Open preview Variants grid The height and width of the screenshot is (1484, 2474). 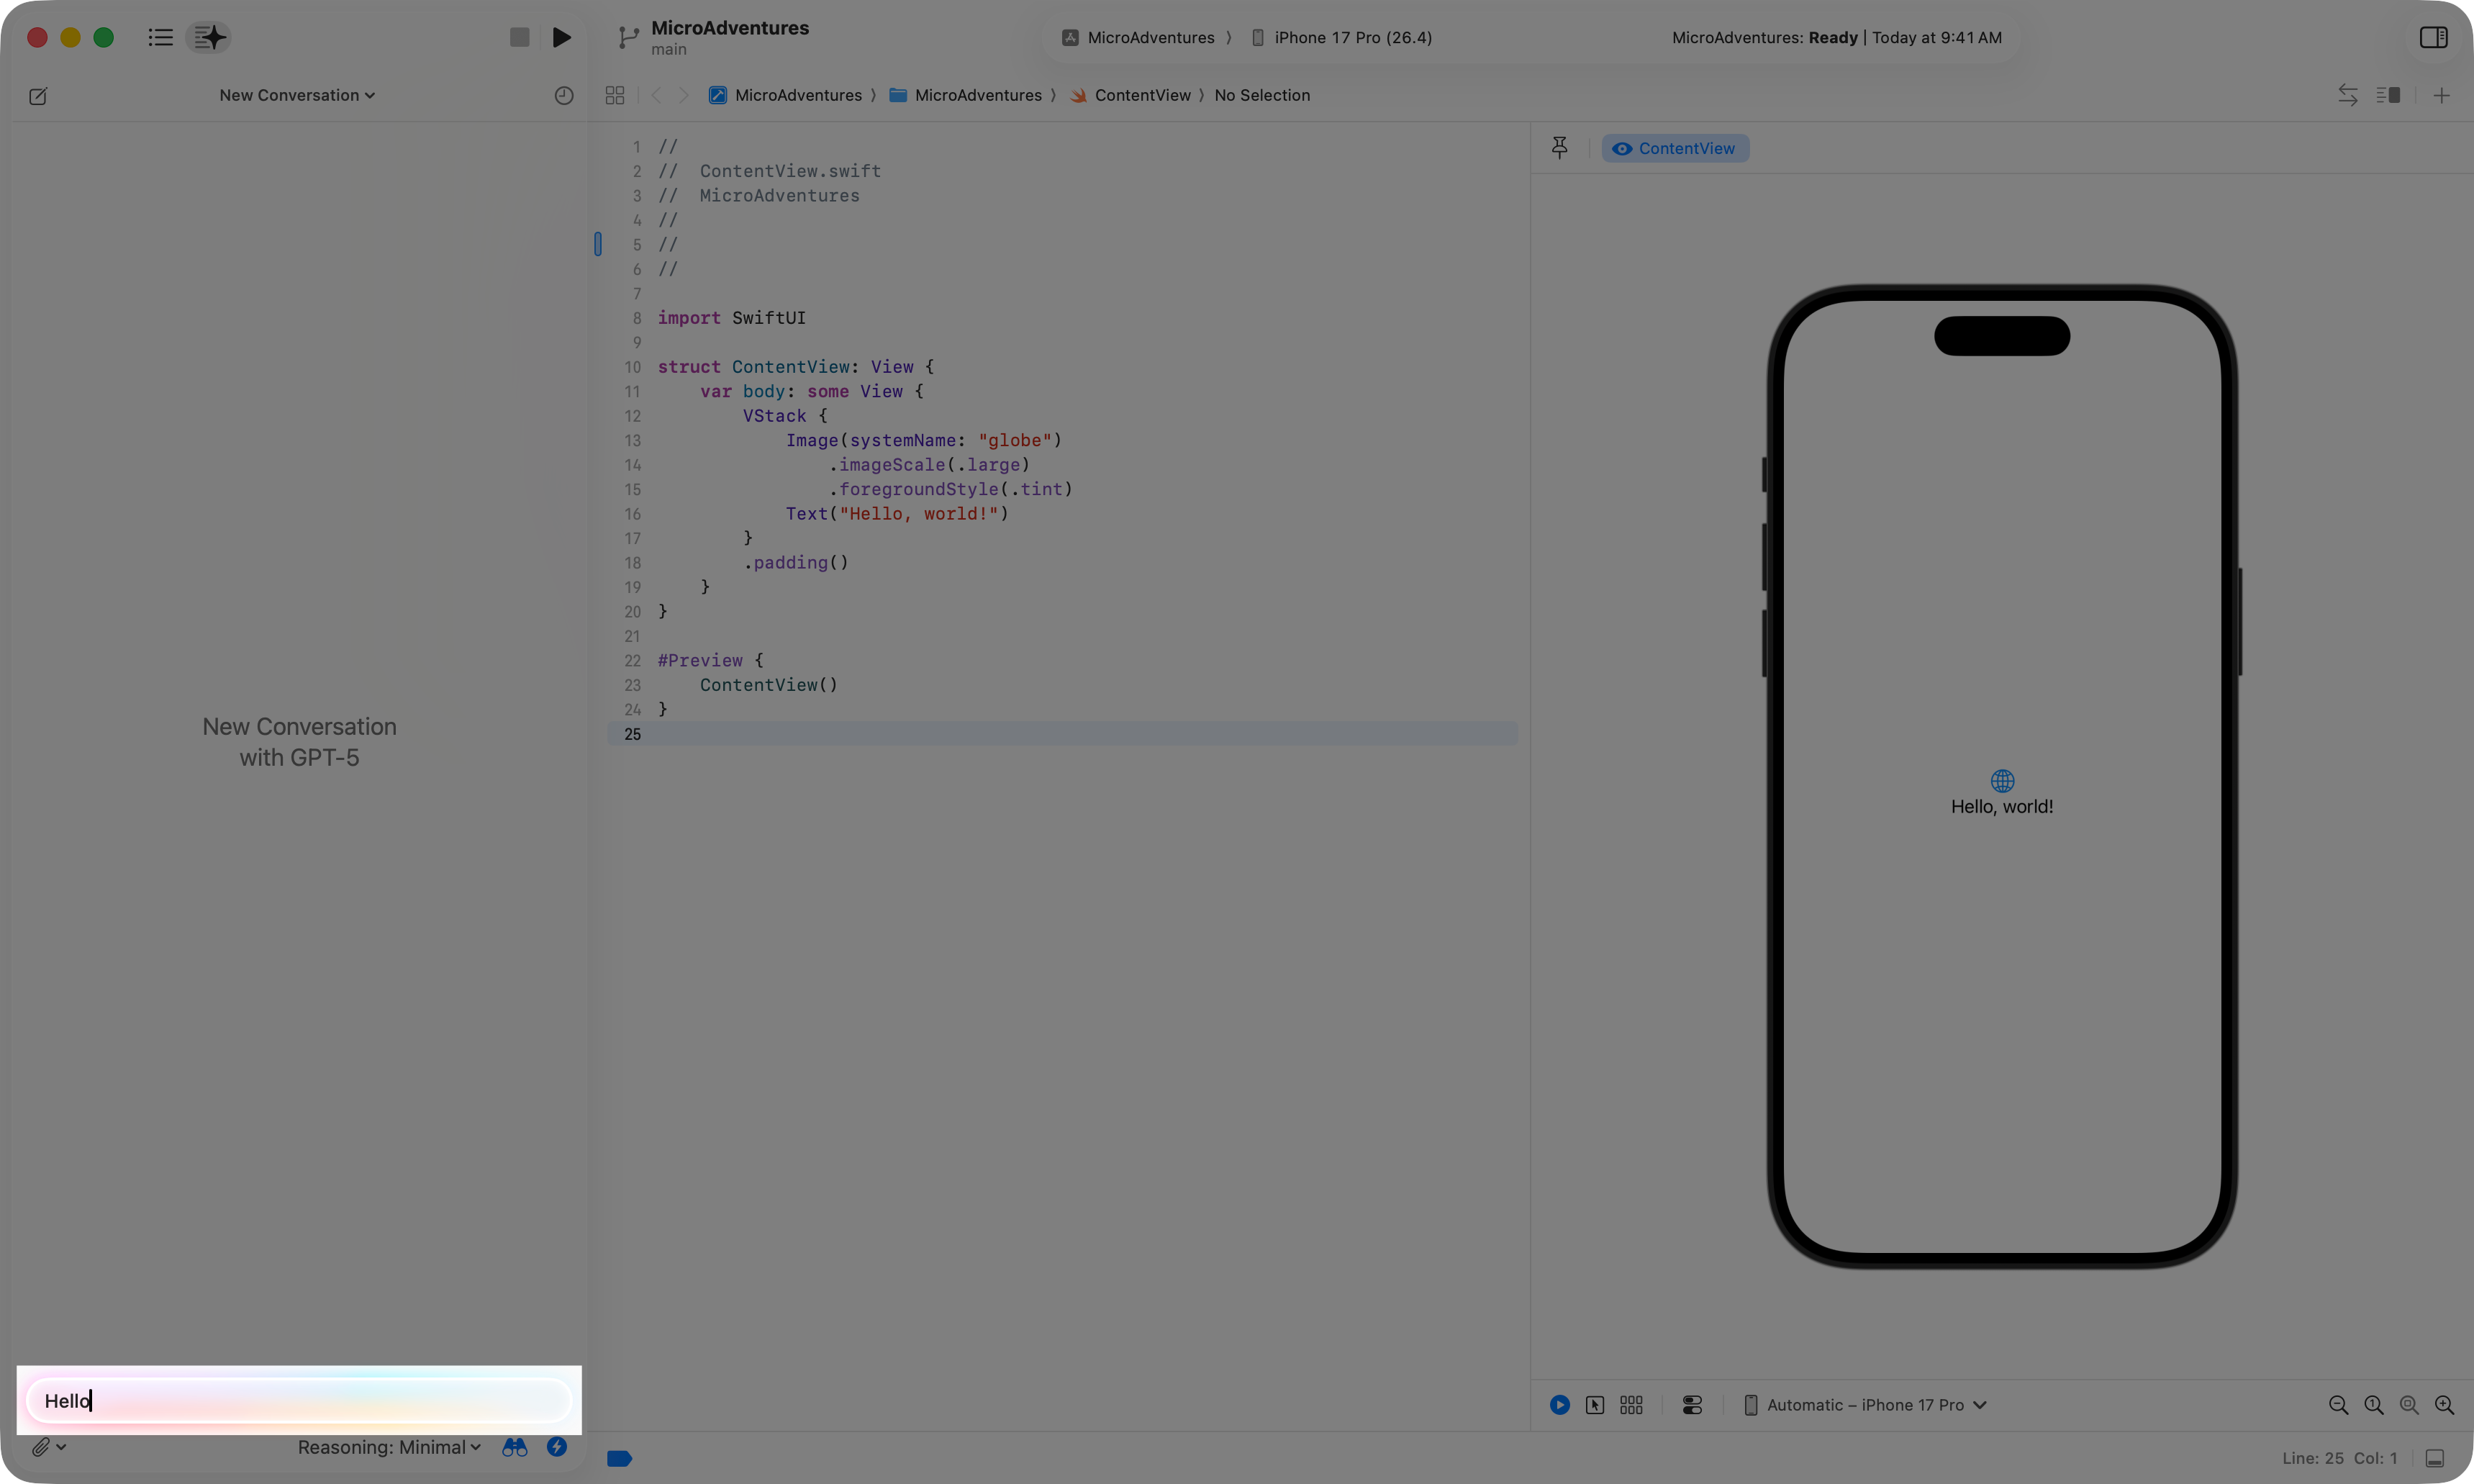pyautogui.click(x=1631, y=1405)
